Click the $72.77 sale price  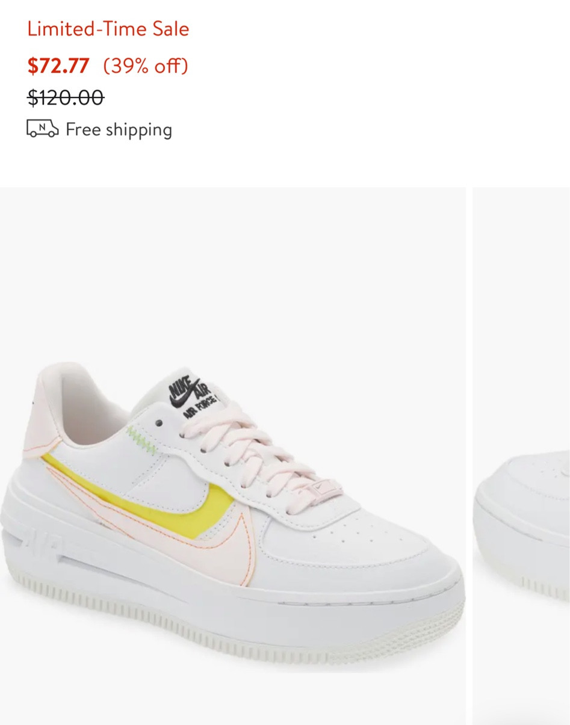coord(58,66)
